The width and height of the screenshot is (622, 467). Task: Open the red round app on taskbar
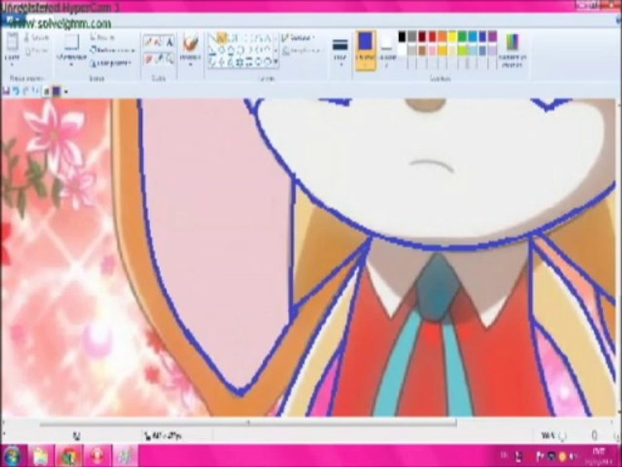[97, 456]
